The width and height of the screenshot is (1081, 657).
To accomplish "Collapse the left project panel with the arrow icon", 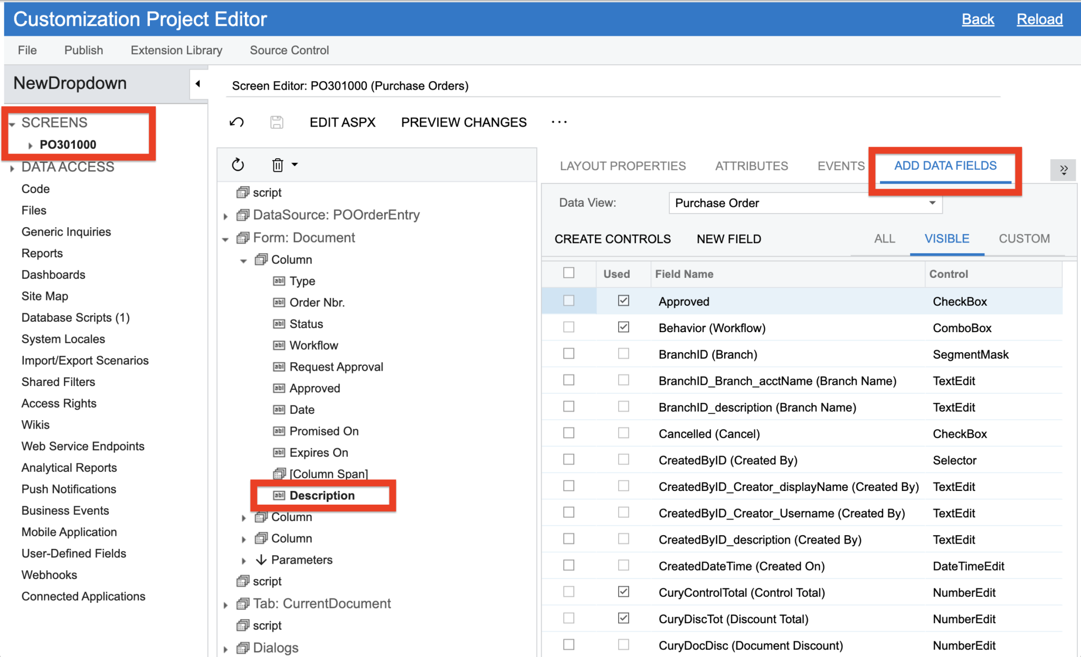I will [x=197, y=83].
